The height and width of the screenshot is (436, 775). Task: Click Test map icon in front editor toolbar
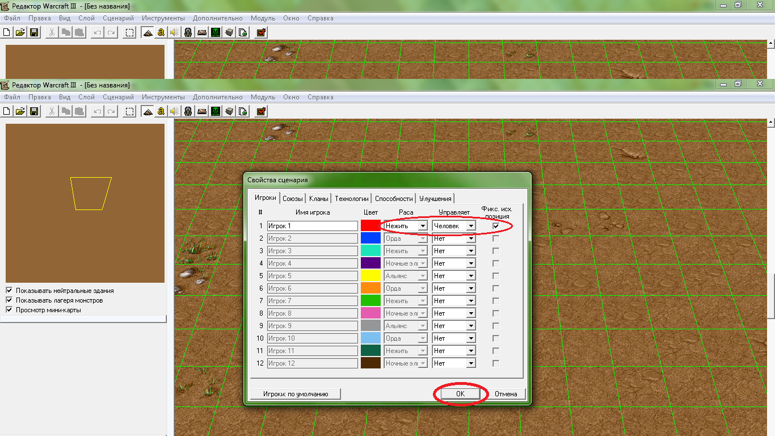(x=261, y=111)
